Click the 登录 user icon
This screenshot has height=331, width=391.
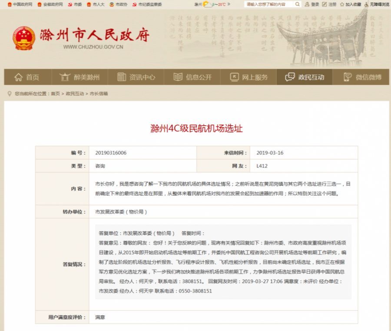point(307,4)
